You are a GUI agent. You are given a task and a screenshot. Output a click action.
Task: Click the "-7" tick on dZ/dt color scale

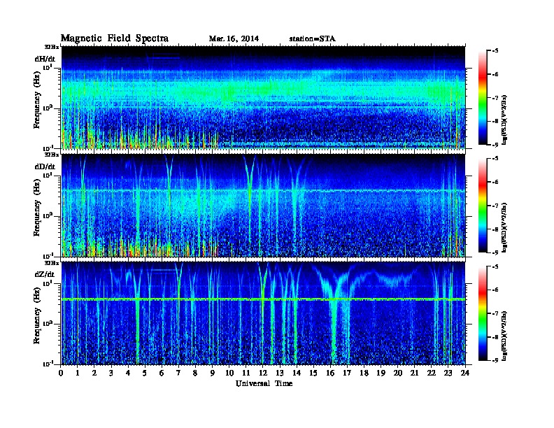tap(495, 313)
